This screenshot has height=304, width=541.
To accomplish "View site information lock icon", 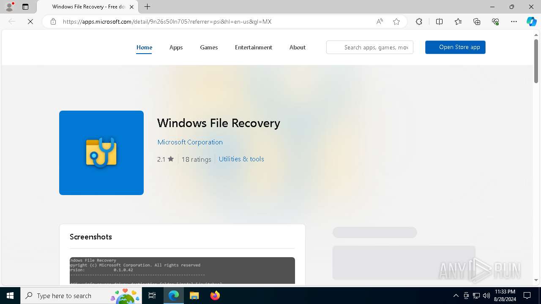I will pyautogui.click(x=53, y=22).
